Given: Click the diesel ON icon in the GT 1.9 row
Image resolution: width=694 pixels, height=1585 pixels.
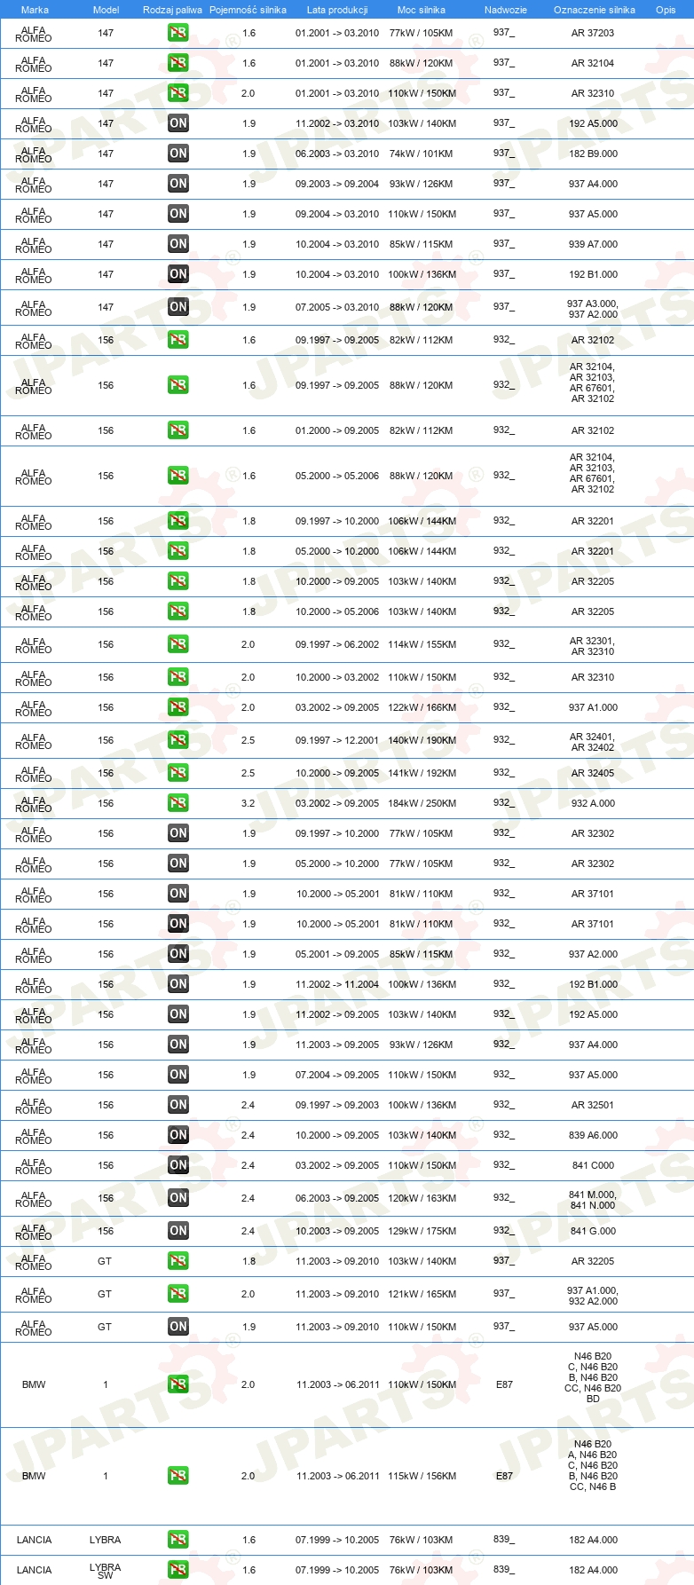Looking at the screenshot, I should (177, 1327).
